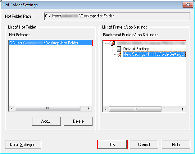The width and height of the screenshot is (195, 154).
Task: Click right arrow of Hot Folders scrollbar
Action: click(x=89, y=108)
